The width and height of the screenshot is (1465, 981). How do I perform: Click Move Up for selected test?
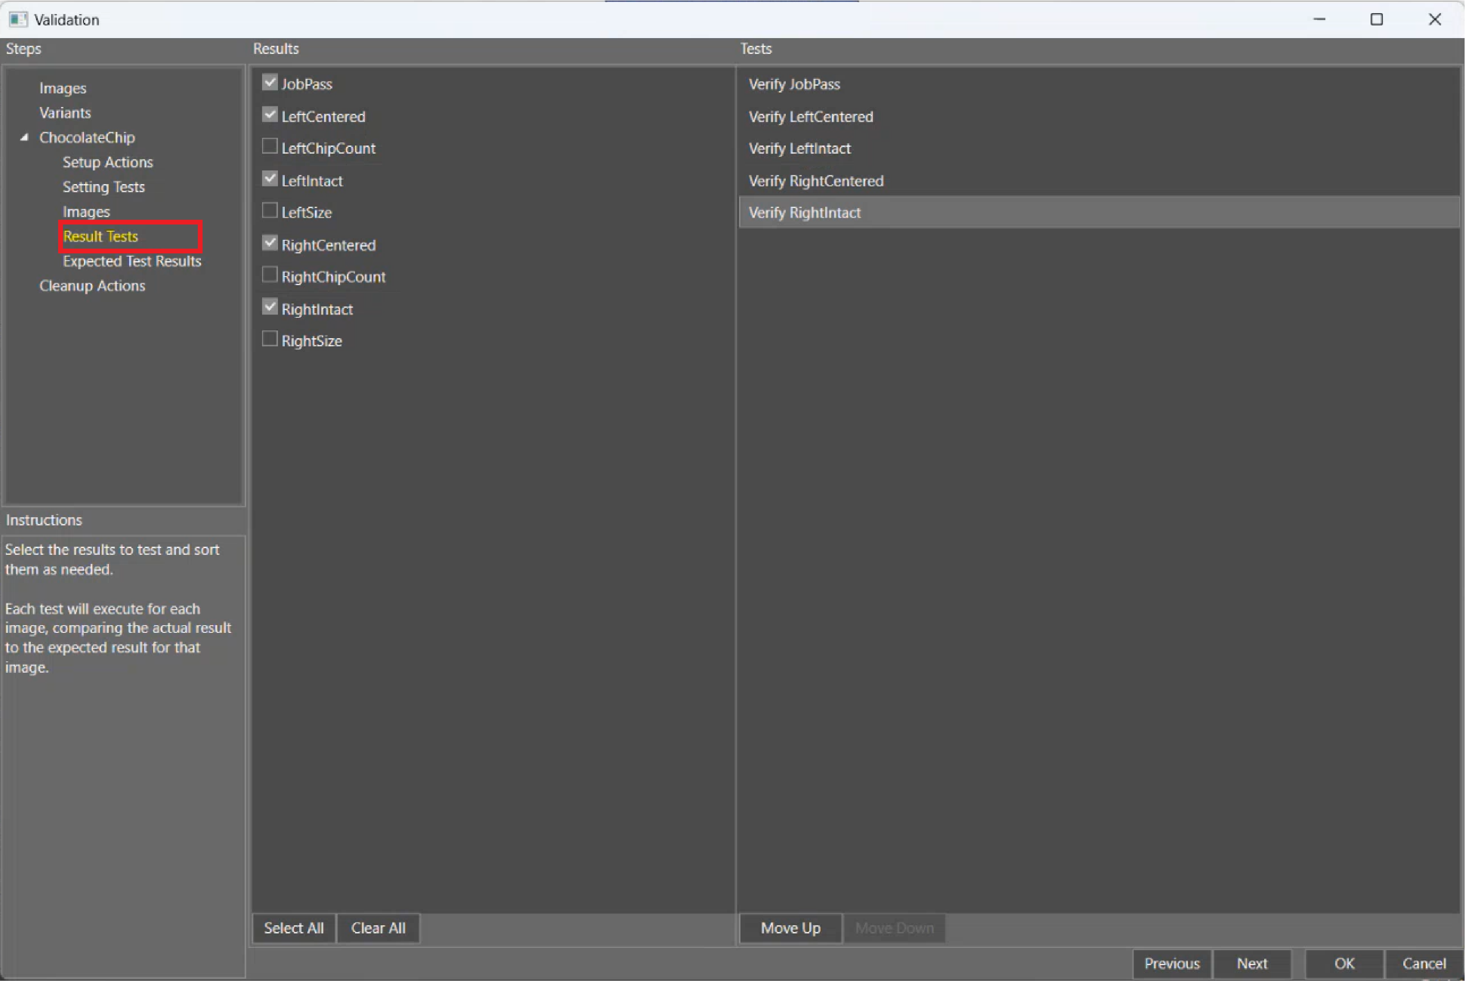coord(790,928)
